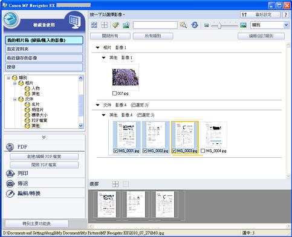Viewport: 292px width, 237px height.
Task: Open the image correction/enhance tool icon
Action: tap(115, 25)
